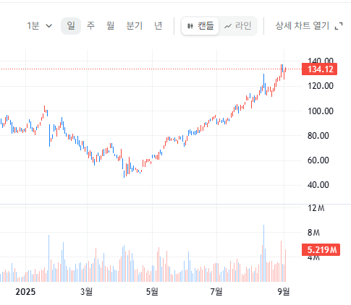
Task: Click the candlestick icon in 캔들 button
Action: click(190, 26)
